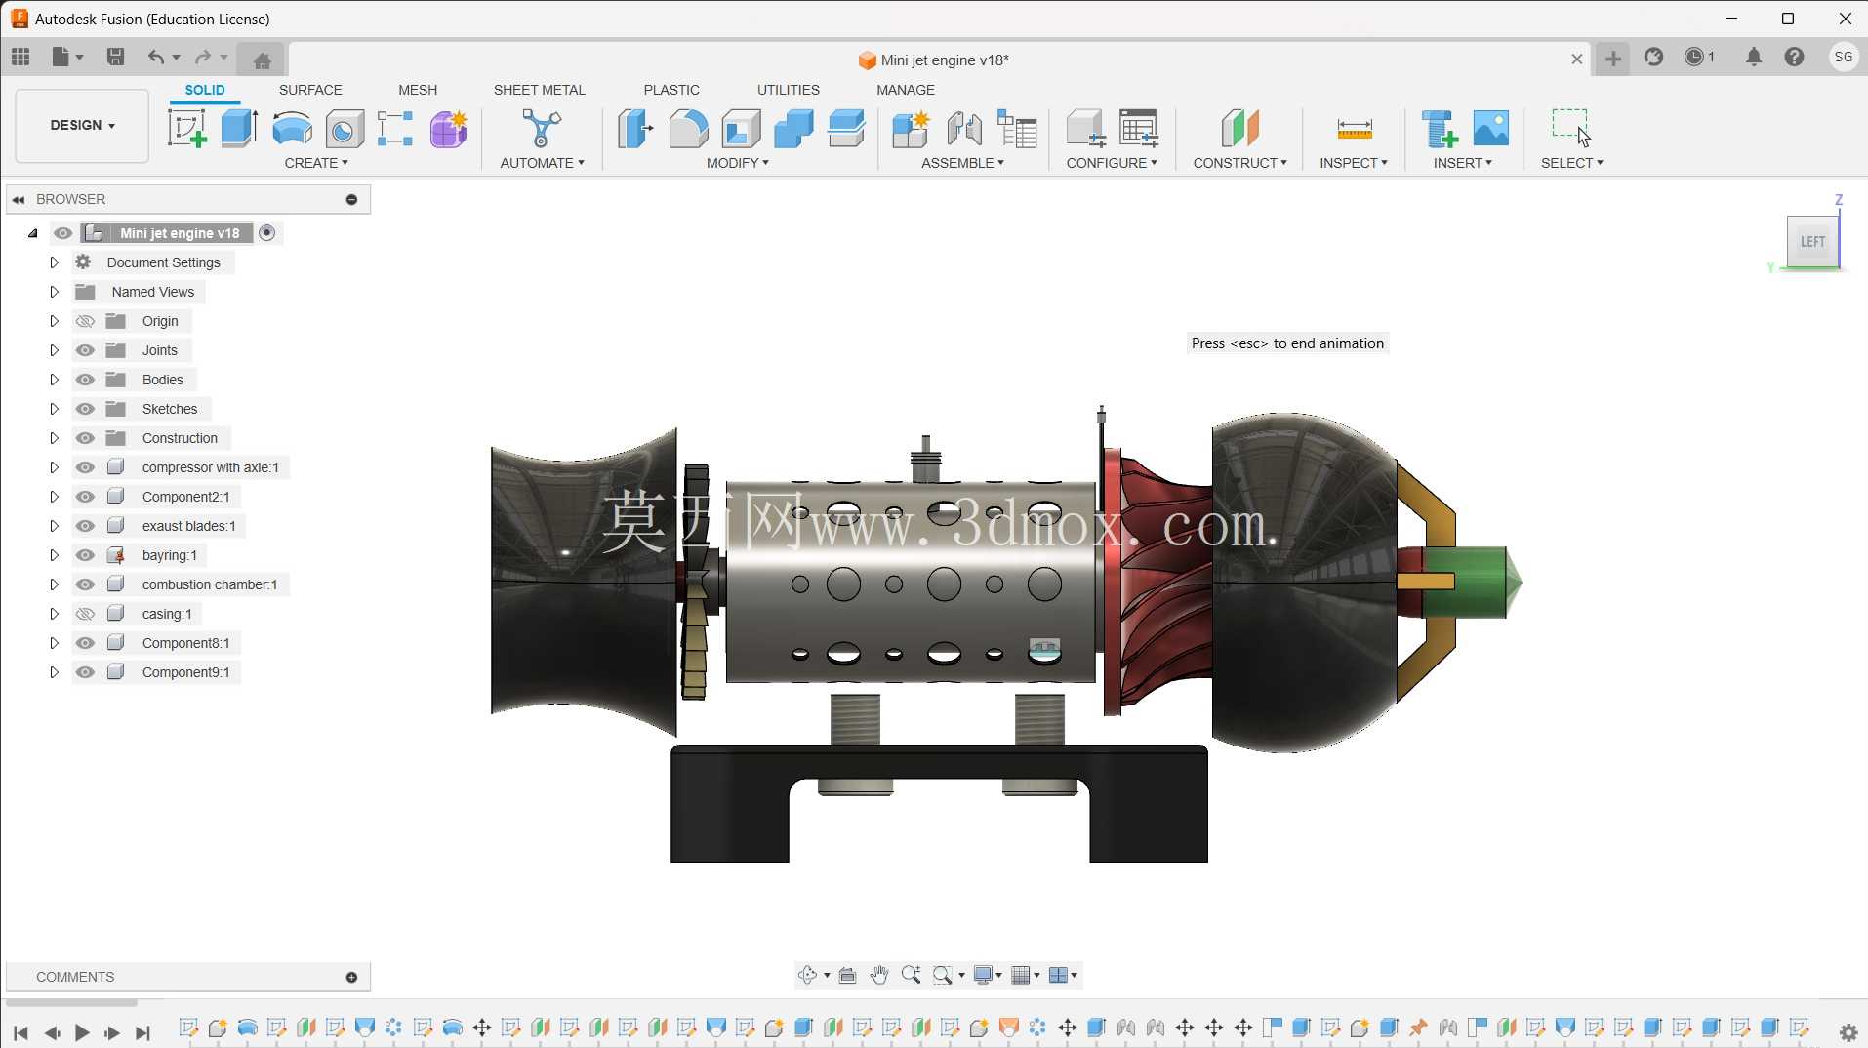Hide the Bodies folder
The image size is (1868, 1048).
(x=85, y=380)
